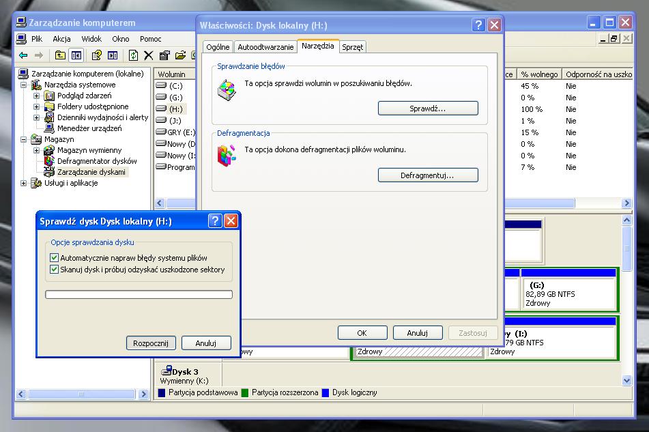Click the green Refresh icon in the toolbar
The width and height of the screenshot is (649, 432).
tap(133, 55)
